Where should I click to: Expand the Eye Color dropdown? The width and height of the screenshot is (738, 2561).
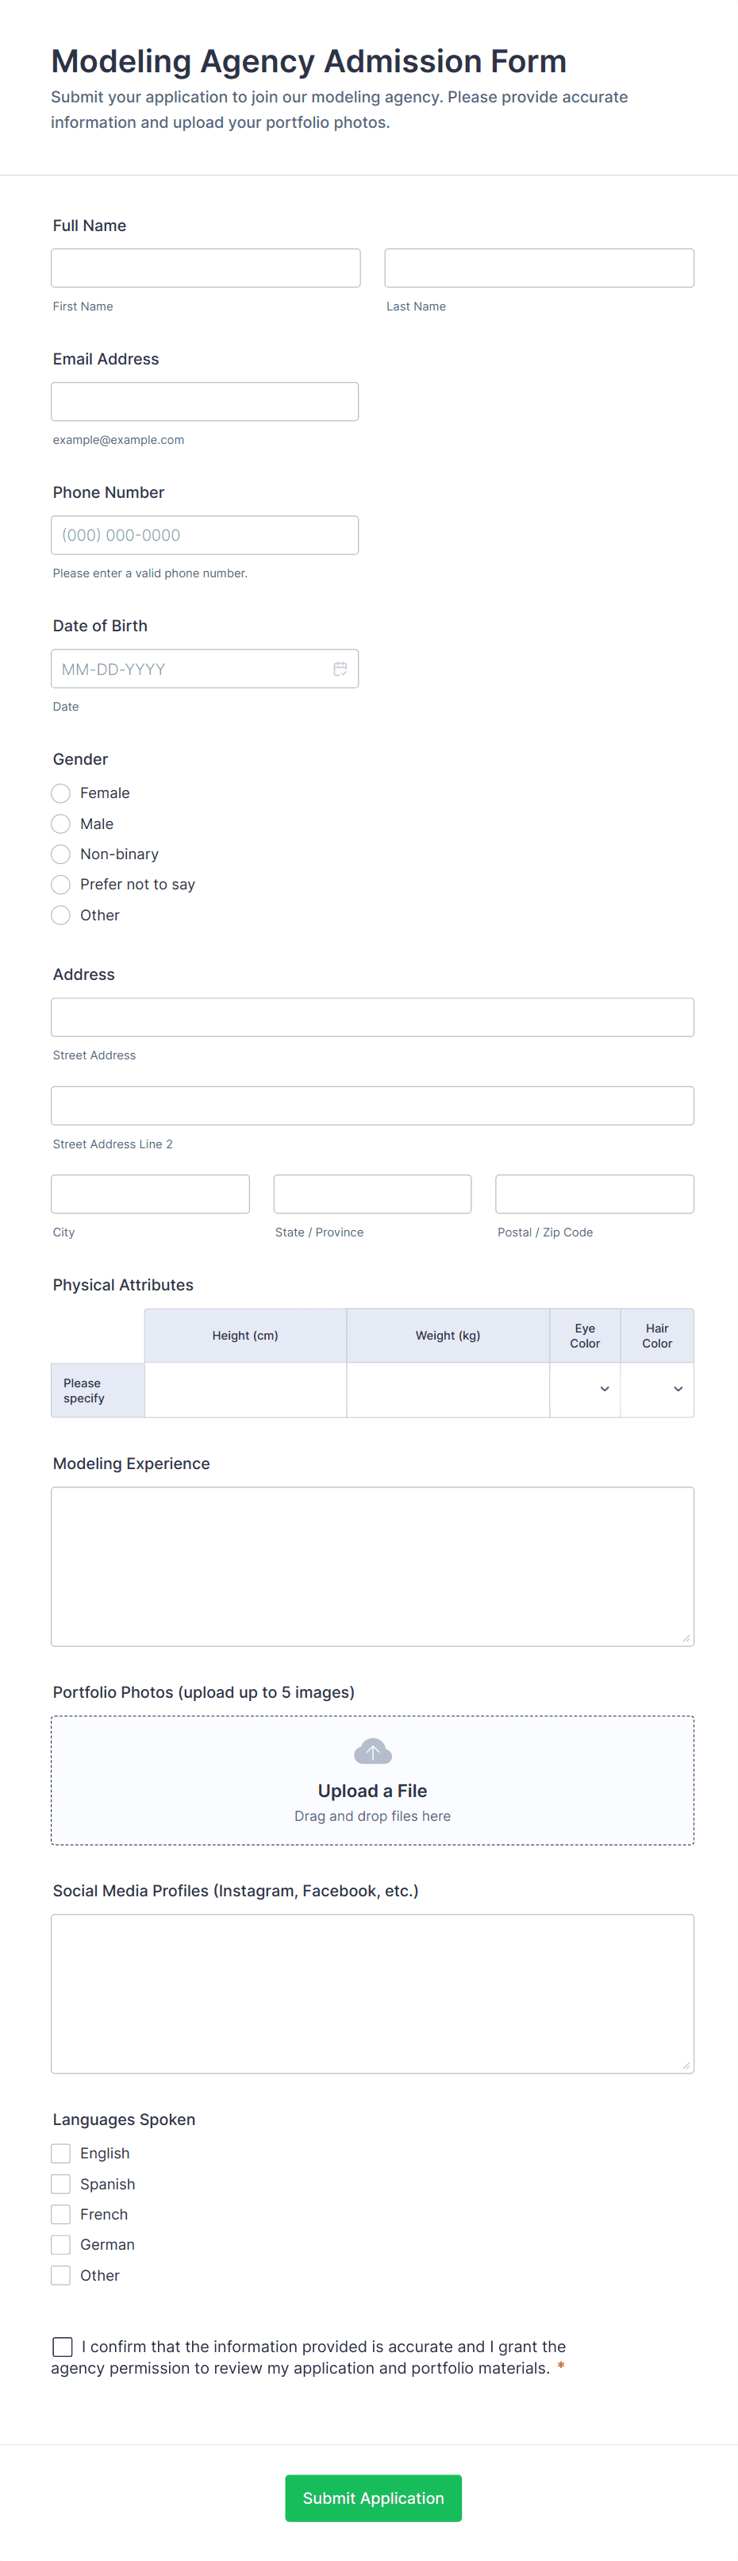pos(585,1389)
